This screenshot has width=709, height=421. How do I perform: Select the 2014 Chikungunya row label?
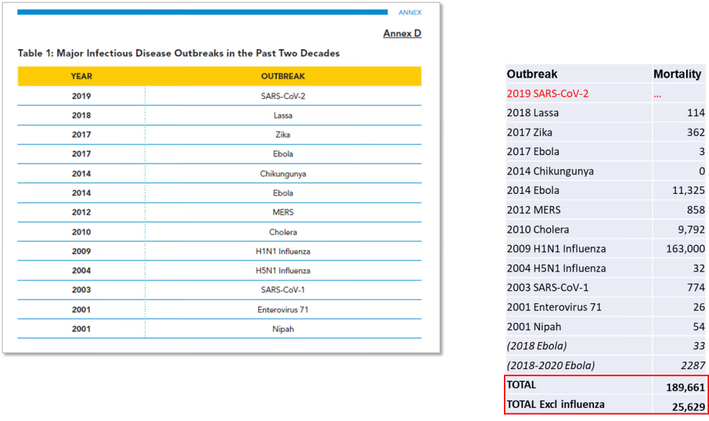550,172
